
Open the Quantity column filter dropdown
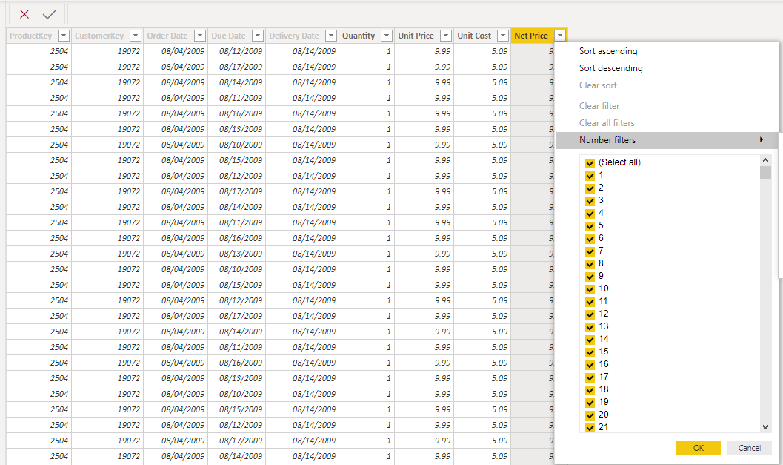point(387,36)
